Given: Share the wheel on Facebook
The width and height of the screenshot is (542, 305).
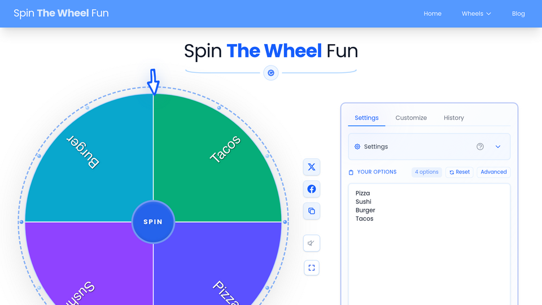Looking at the screenshot, I should [312, 189].
